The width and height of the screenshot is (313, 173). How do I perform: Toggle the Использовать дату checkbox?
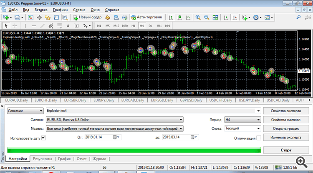44,137
